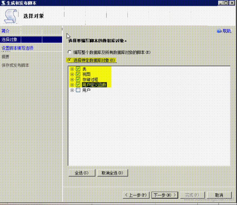Select 选择特定数据库对象 radio option
The image size is (237, 205).
pyautogui.click(x=70, y=60)
